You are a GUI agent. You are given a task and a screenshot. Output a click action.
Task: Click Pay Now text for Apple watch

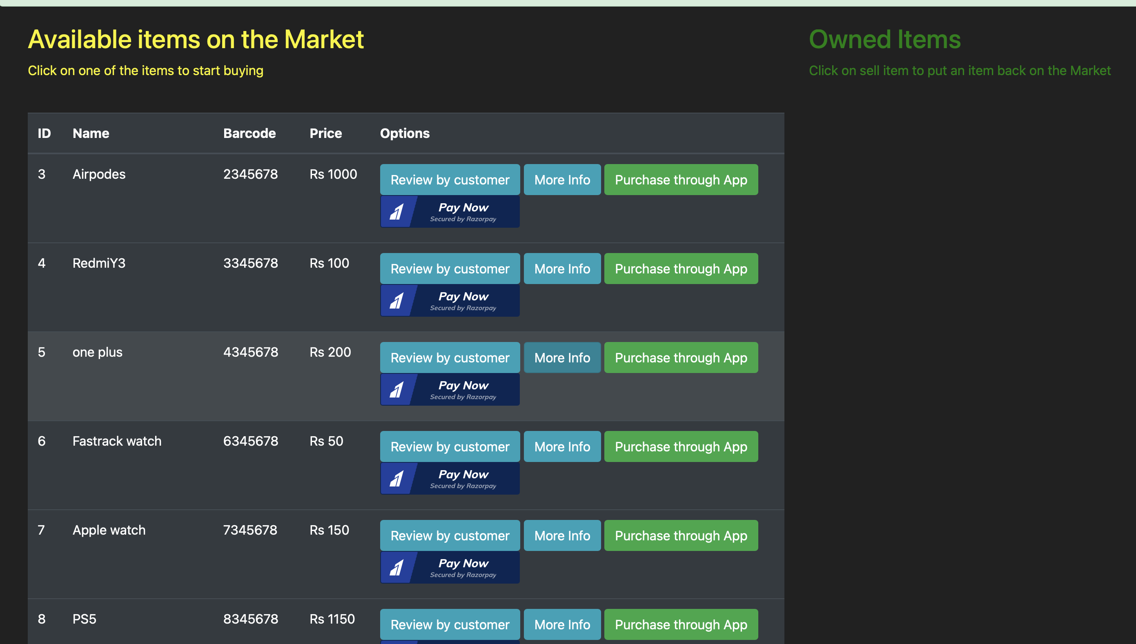tap(463, 563)
